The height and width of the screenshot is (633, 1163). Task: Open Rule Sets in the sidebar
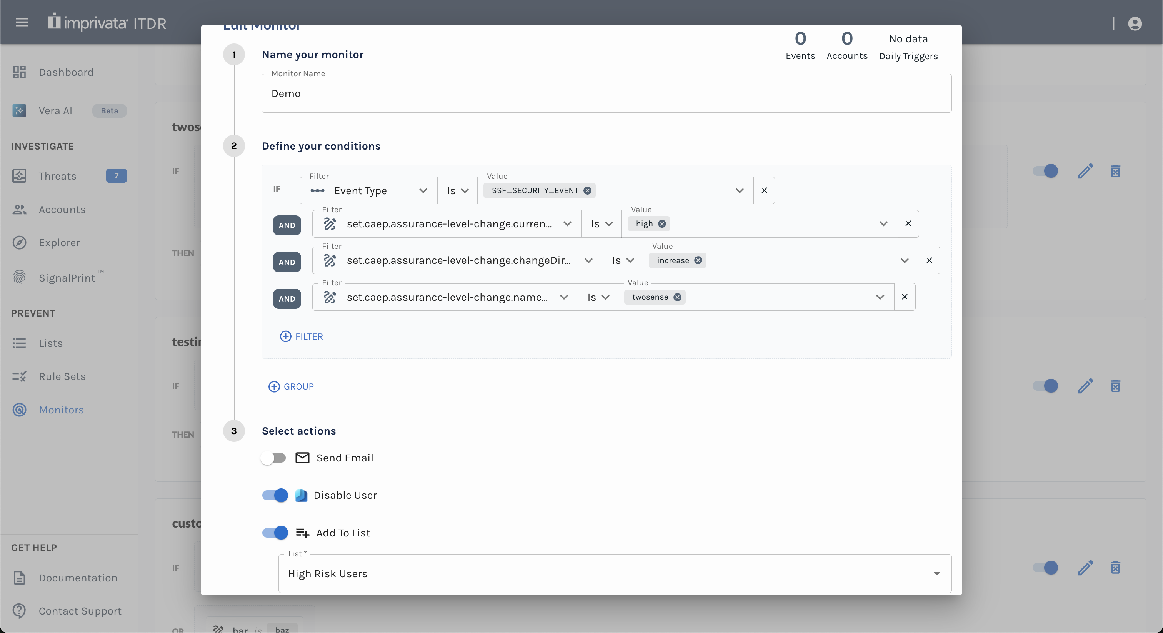[62, 376]
